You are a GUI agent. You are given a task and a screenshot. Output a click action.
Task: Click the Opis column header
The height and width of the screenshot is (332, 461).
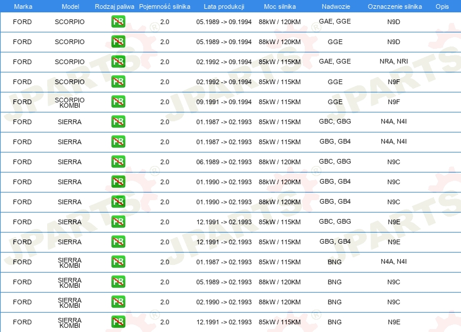[442, 6]
